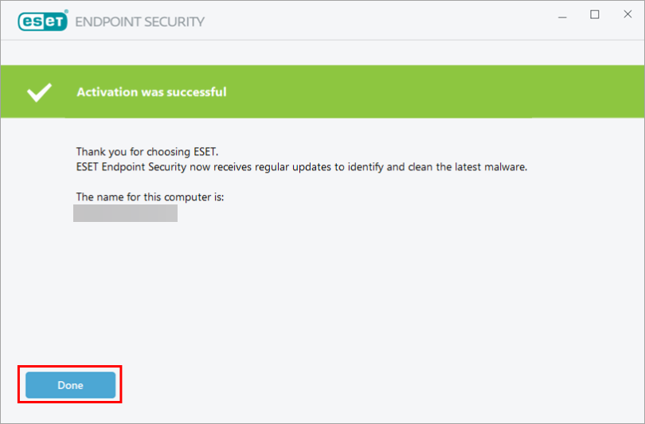Click the white checkmark success icon

(x=39, y=92)
